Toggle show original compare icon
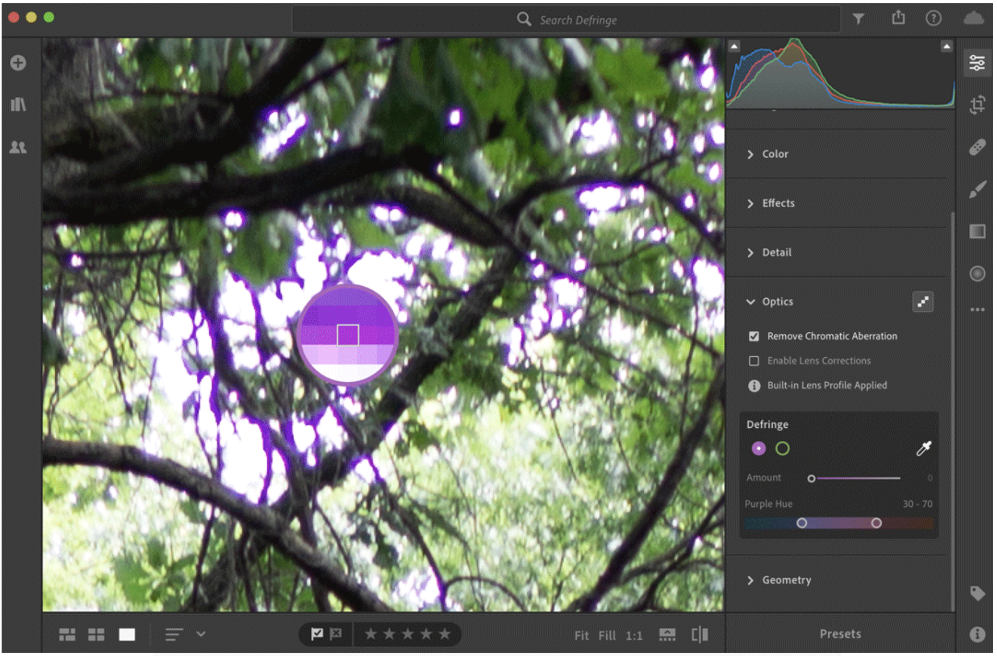997x656 pixels. point(700,634)
